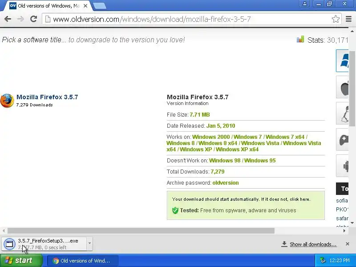
Task: Click the 'sofia' sidebar list entry
Action: tap(342, 201)
